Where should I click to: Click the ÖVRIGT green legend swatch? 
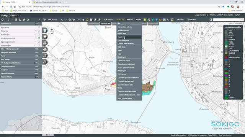coord(226,98)
